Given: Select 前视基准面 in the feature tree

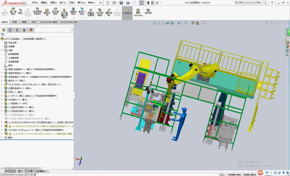Looking at the screenshot, I should pyautogui.click(x=13, y=54).
